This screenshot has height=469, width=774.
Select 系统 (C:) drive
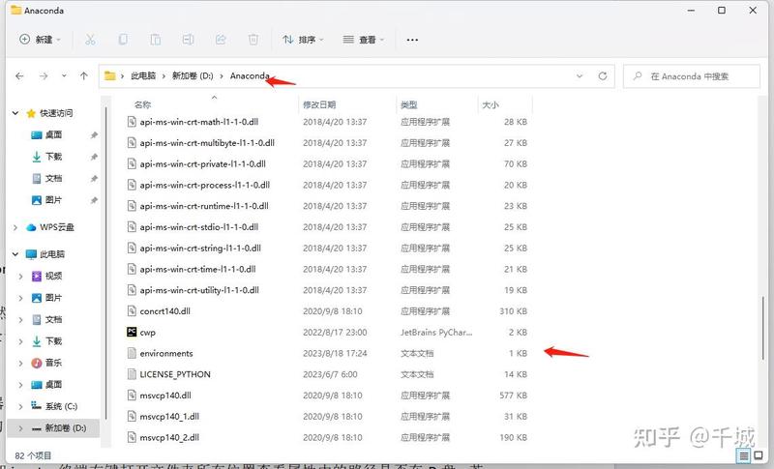point(61,406)
